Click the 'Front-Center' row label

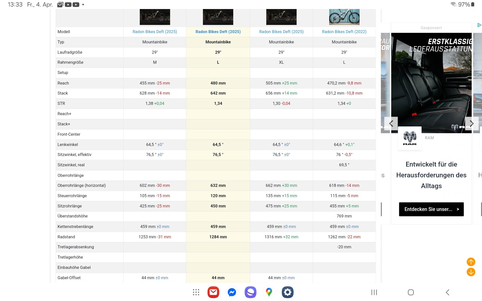point(69,134)
